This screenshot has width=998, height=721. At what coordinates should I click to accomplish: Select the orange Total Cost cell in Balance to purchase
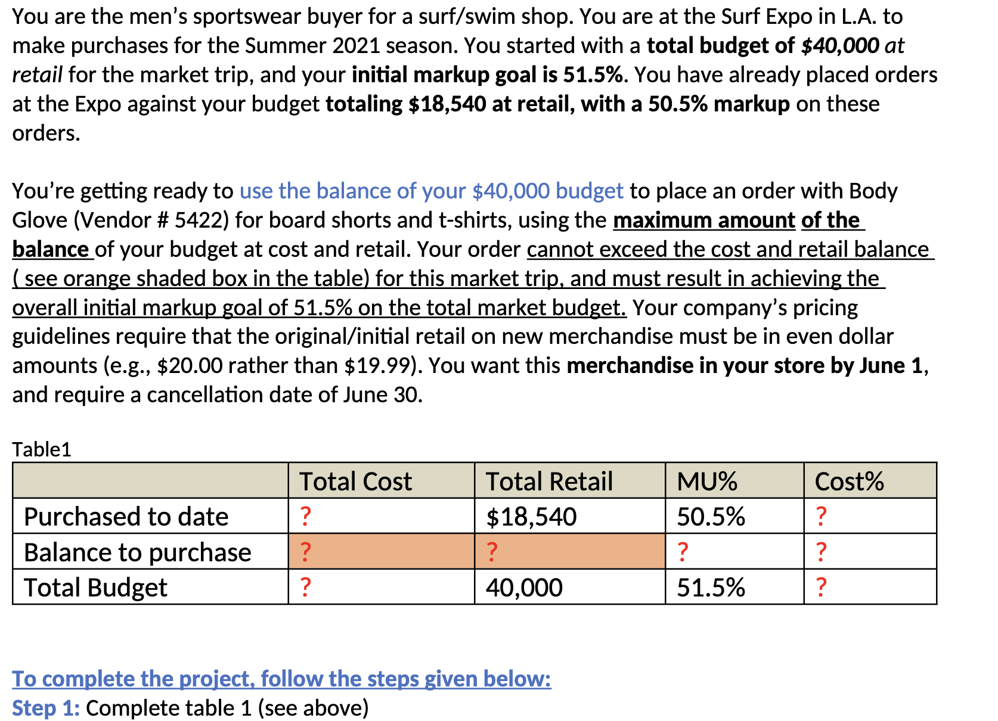pyautogui.click(x=382, y=552)
